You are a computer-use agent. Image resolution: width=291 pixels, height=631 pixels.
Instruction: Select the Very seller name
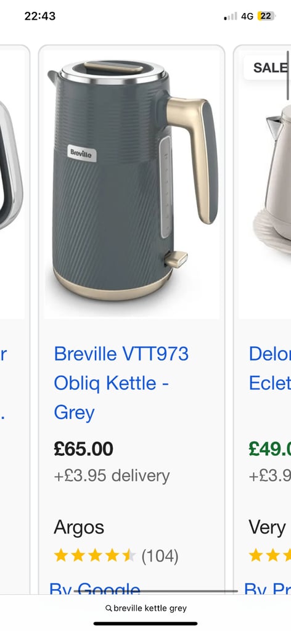[x=267, y=527]
